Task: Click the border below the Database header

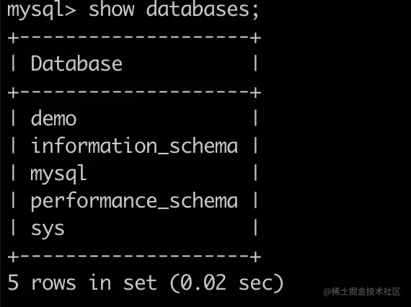Action: pos(134,92)
